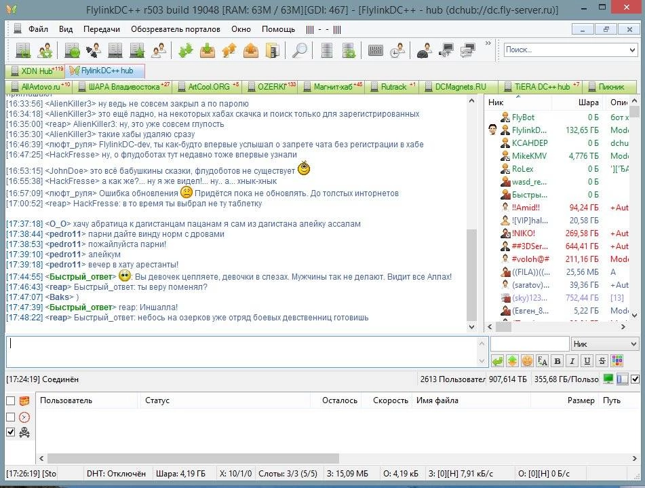Image resolution: width=645 pixels, height=488 pixels.
Task: Click the chat vertical scrollbar thumb
Action: pyautogui.click(x=472, y=274)
